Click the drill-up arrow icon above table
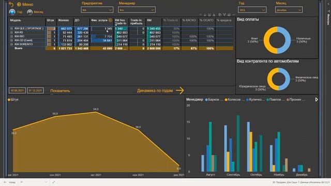The image size is (331, 186). [200, 15]
